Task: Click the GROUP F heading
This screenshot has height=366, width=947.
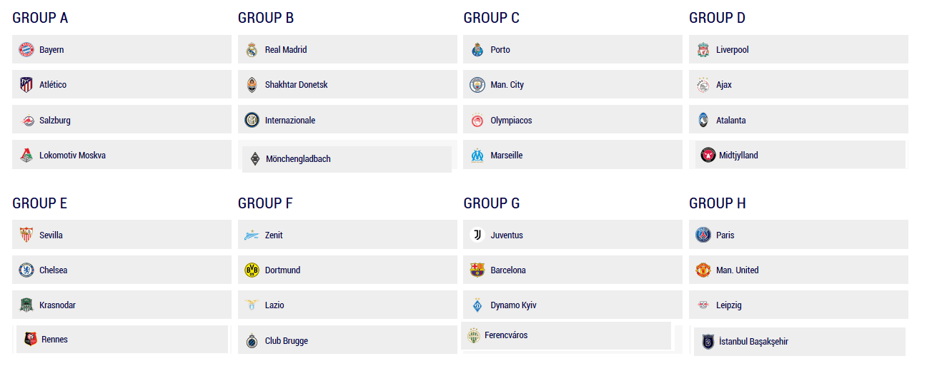Action: (265, 203)
